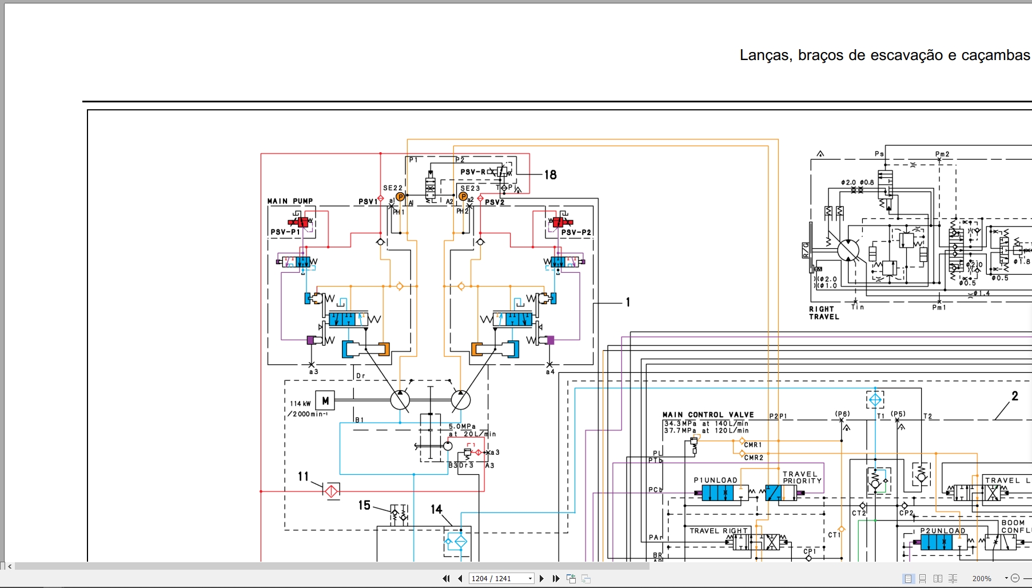Click the horizontal scrollbar thumb
The height and width of the screenshot is (588, 1032).
coord(332,566)
